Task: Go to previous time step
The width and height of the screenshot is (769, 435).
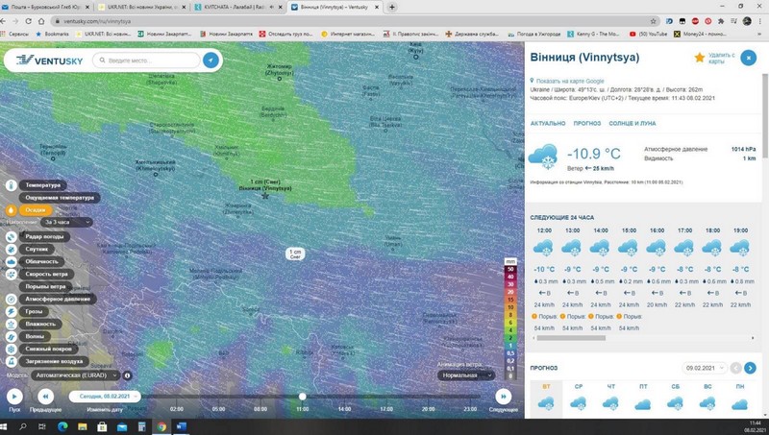Action: [x=45, y=397]
